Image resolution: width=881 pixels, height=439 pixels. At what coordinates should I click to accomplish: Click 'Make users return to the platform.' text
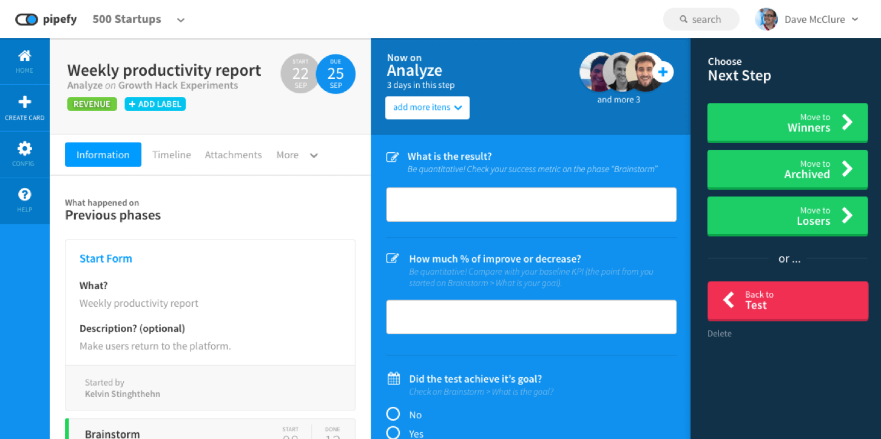point(155,346)
